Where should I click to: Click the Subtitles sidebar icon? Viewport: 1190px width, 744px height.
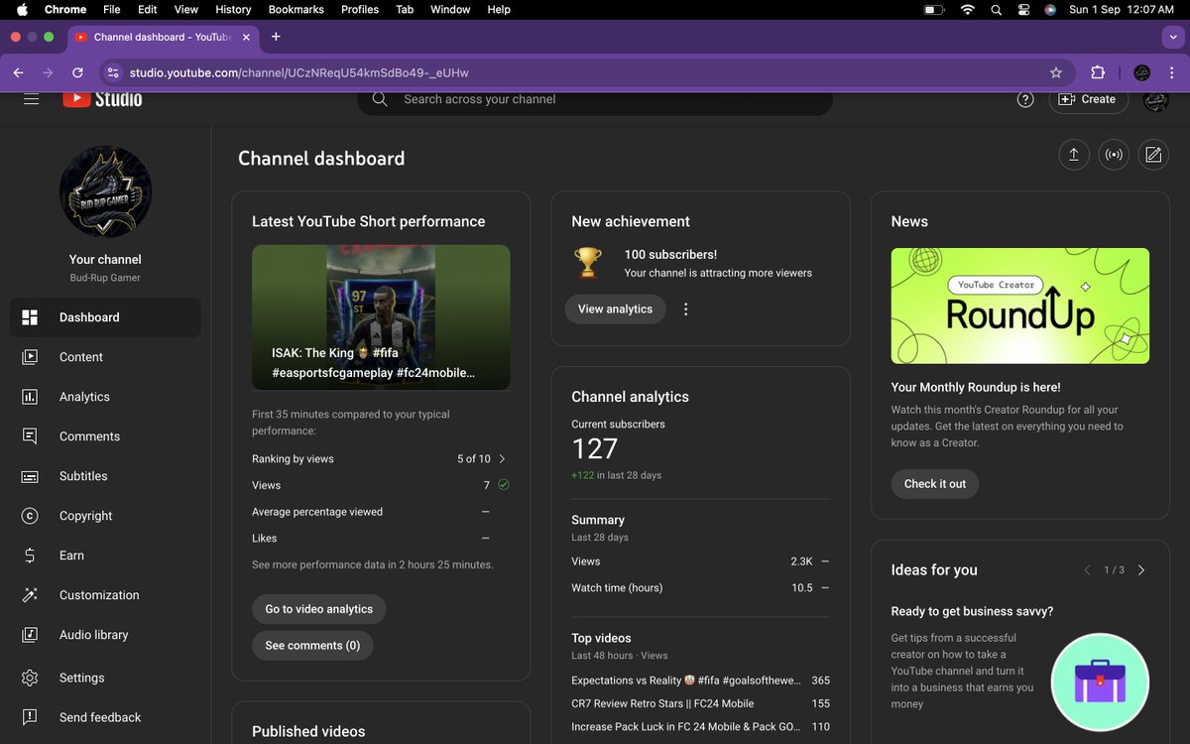tap(30, 476)
